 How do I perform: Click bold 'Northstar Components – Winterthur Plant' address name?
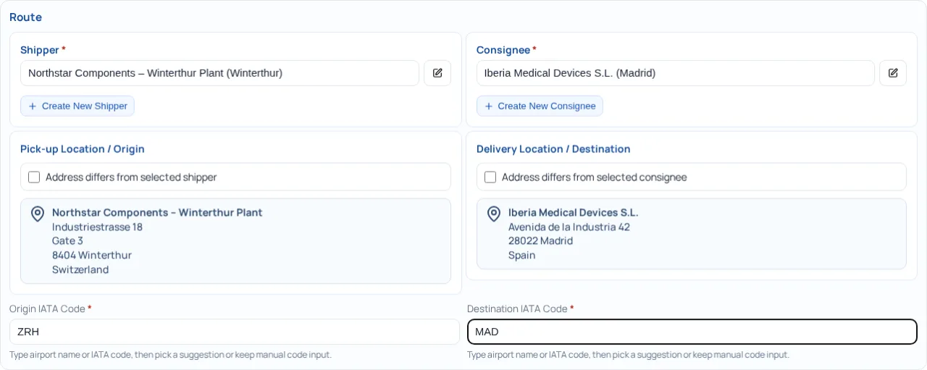[x=157, y=213]
